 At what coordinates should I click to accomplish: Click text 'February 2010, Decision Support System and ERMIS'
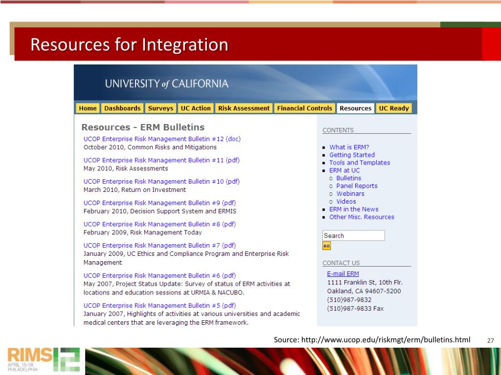coord(160,211)
